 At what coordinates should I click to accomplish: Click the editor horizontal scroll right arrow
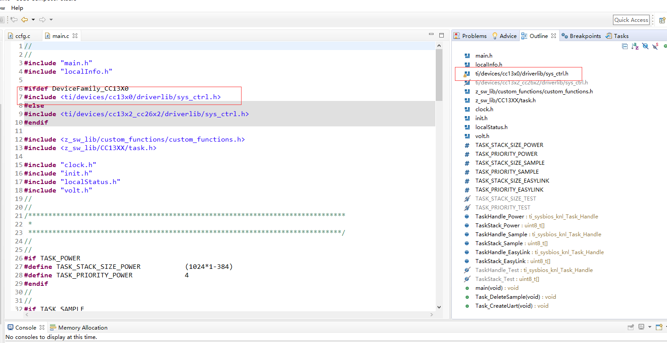coord(431,314)
